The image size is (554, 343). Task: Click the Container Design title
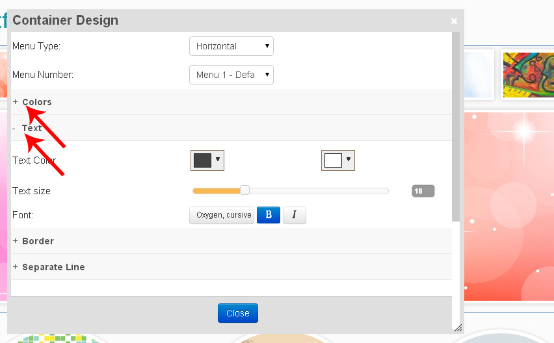[x=66, y=20]
